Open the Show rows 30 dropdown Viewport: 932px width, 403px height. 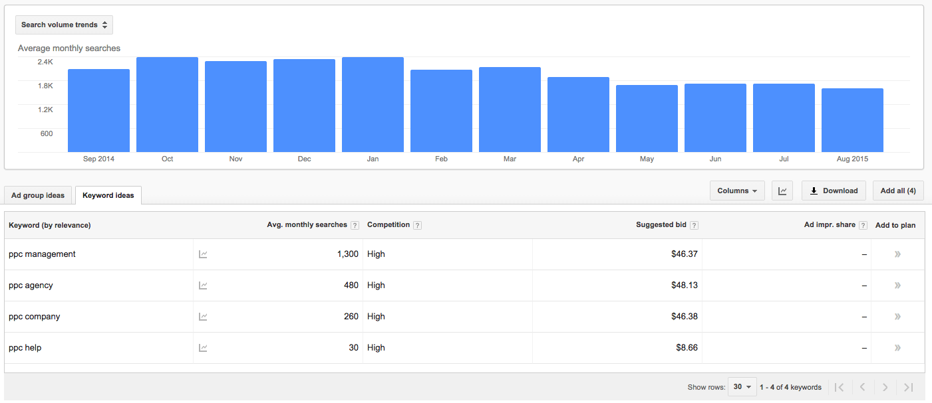point(742,387)
